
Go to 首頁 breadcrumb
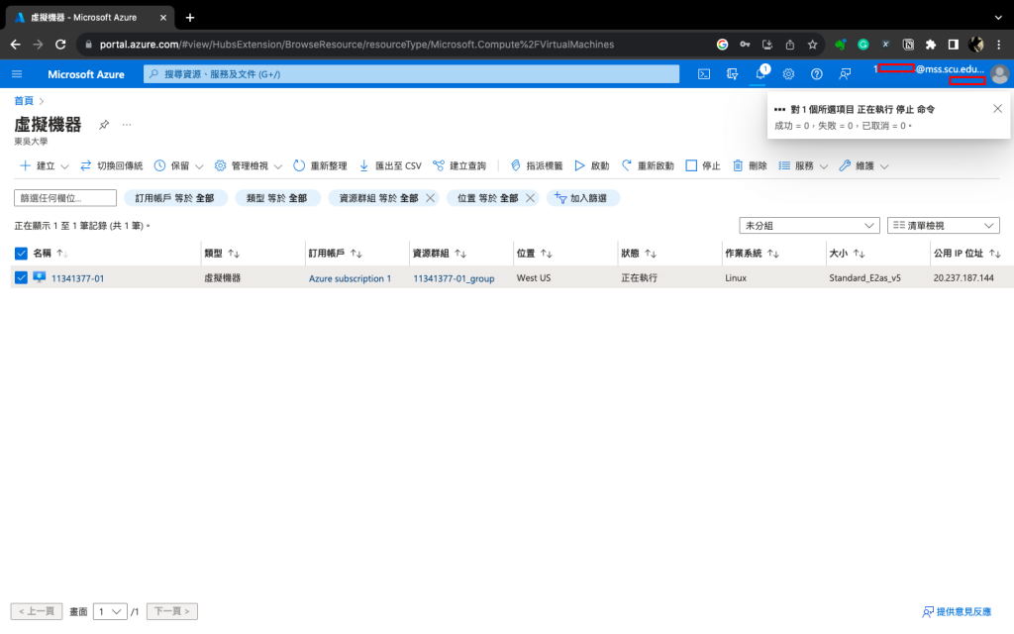[24, 101]
